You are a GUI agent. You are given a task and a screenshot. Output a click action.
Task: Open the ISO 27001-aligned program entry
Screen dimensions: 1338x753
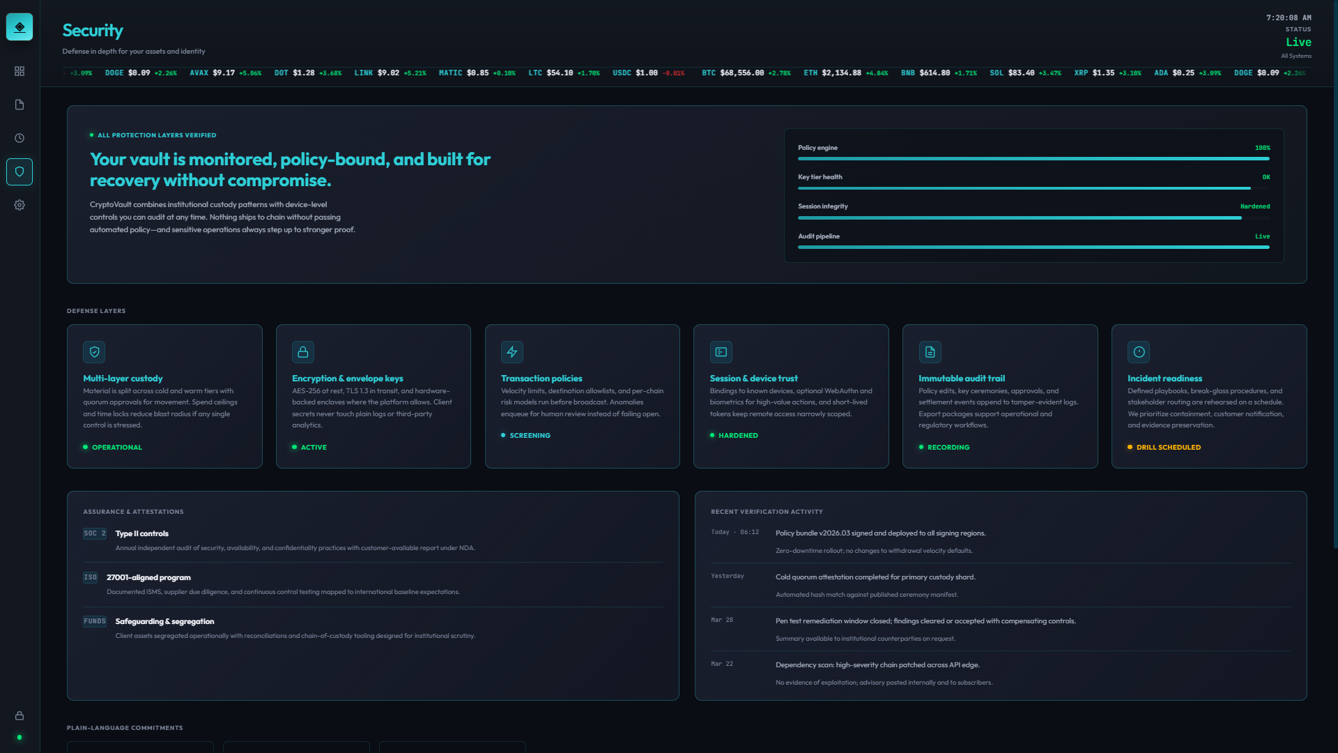coord(148,577)
